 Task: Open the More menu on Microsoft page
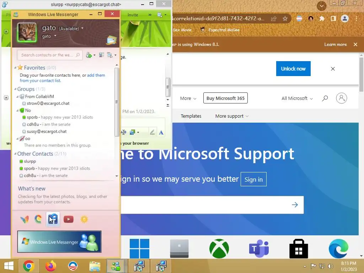click(x=188, y=98)
